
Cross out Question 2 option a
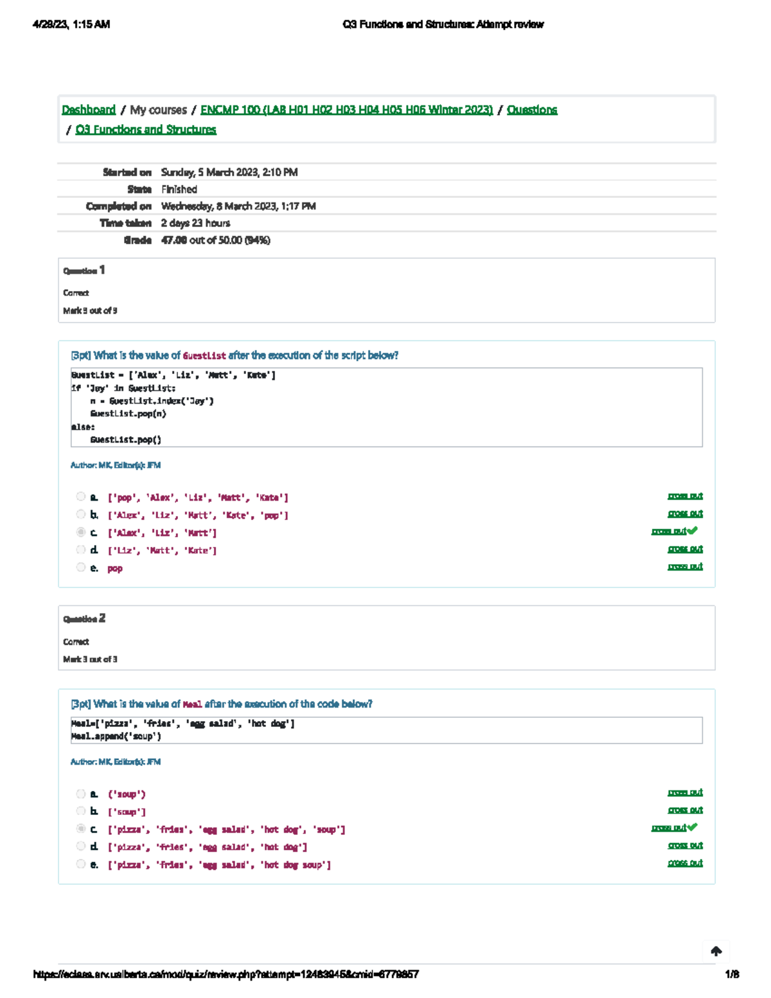pyautogui.click(x=686, y=792)
